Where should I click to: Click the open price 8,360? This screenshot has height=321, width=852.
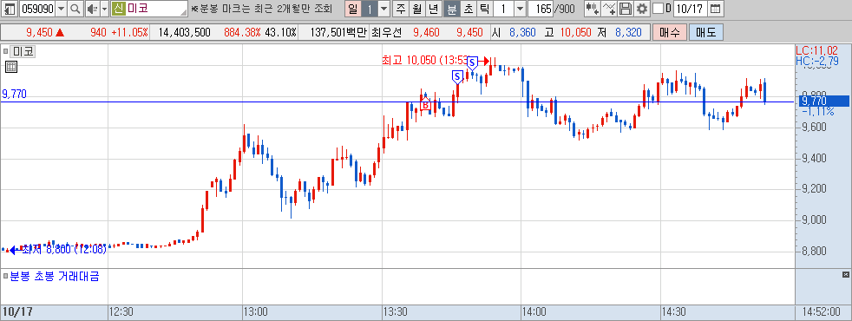click(522, 33)
